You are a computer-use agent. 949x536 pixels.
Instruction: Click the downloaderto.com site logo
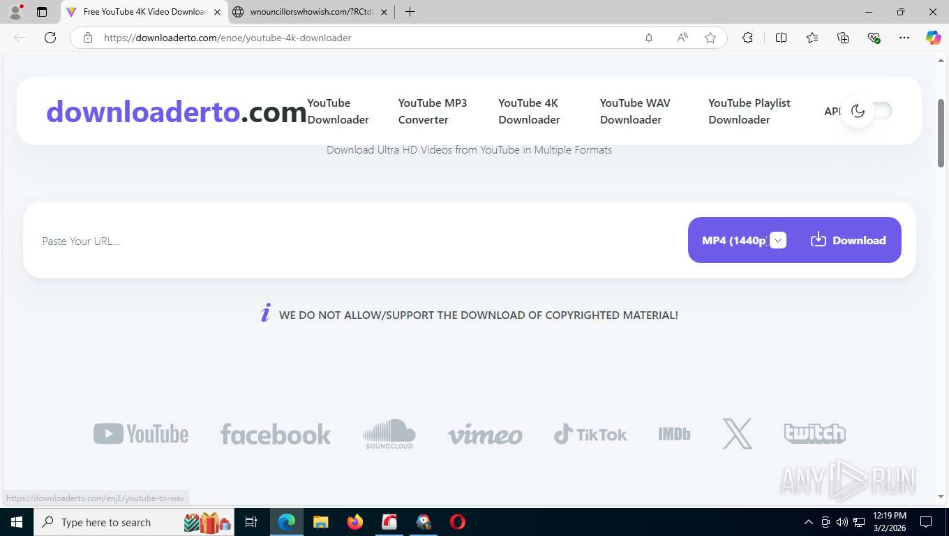coord(177,111)
